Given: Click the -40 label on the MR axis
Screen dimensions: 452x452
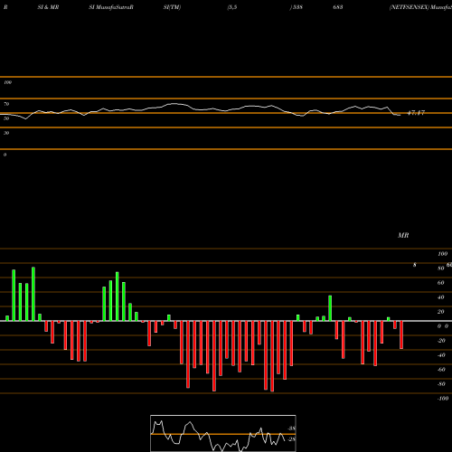Looking at the screenshot, I should click(x=441, y=355).
